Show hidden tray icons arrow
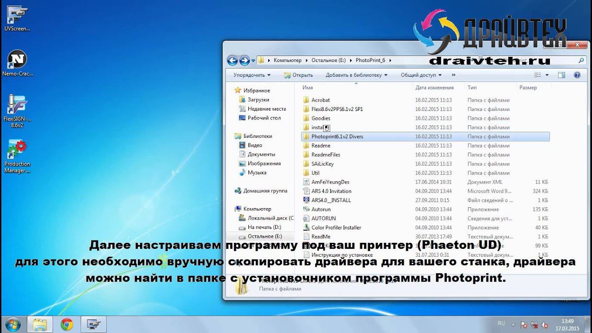Viewport: 592px width, 333px height. click(513, 324)
